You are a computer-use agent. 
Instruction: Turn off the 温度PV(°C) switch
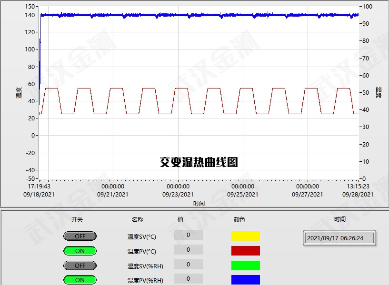(80, 251)
